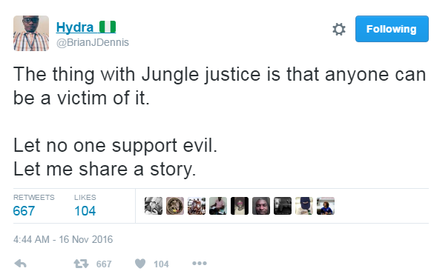
Task: Open the gear settings menu
Action: point(339,29)
